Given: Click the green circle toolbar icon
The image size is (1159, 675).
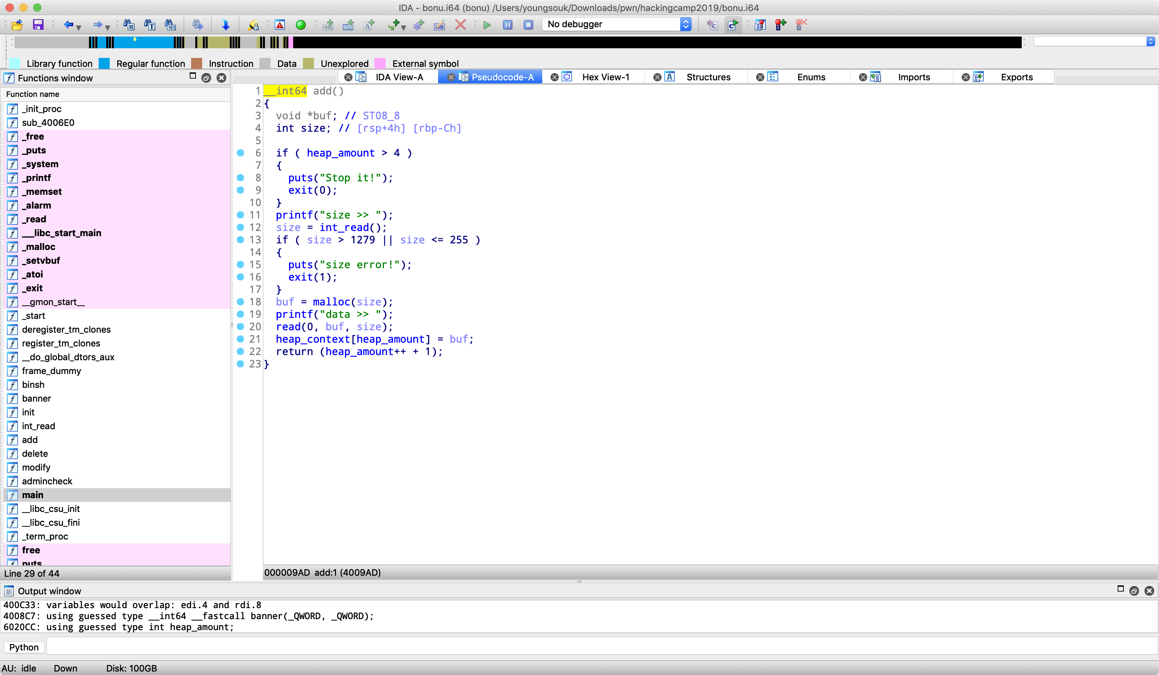Looking at the screenshot, I should [x=301, y=25].
